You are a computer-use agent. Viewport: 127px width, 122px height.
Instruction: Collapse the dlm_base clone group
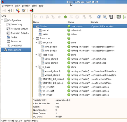(x=37, y=42)
